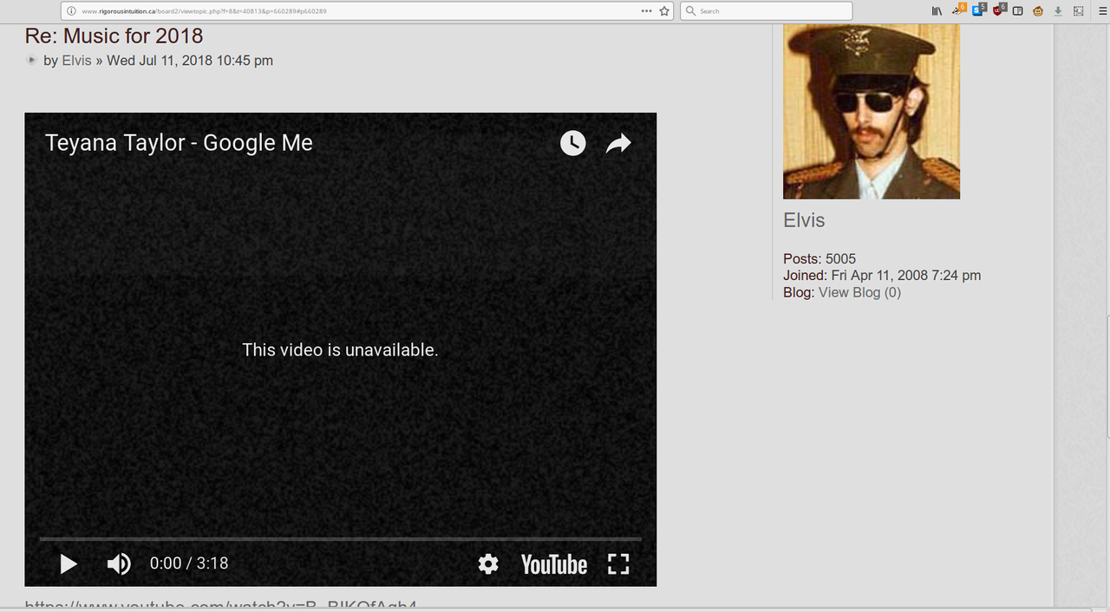
Task: Open page actions three-dots menu
Action: click(x=646, y=11)
